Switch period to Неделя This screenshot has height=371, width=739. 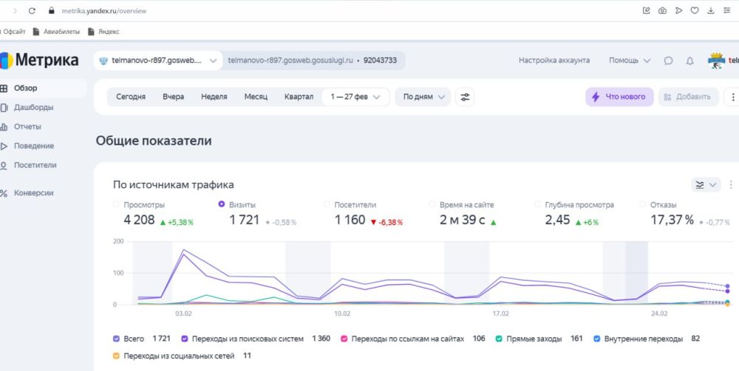[214, 97]
